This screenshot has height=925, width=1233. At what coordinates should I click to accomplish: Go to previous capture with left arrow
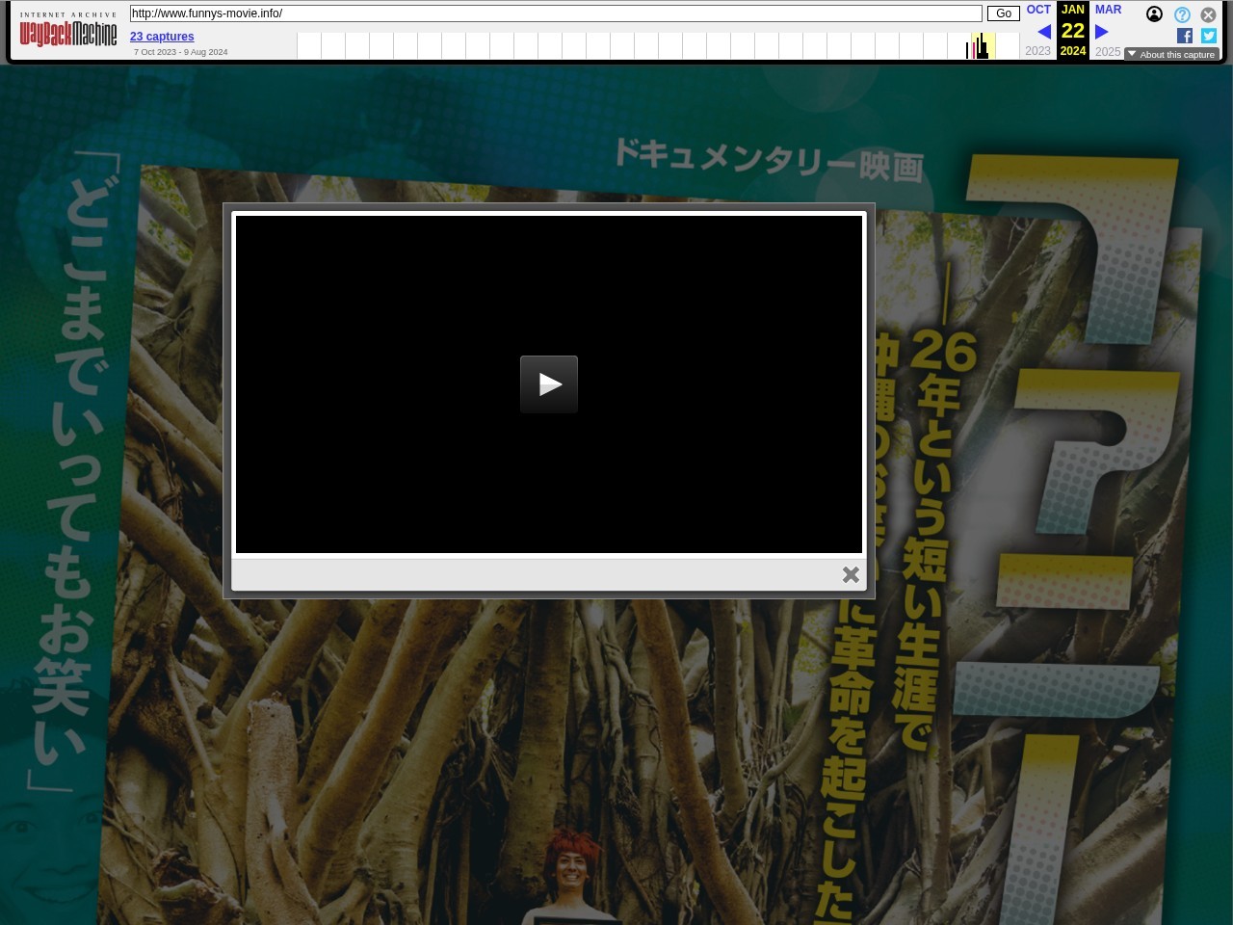click(1043, 32)
